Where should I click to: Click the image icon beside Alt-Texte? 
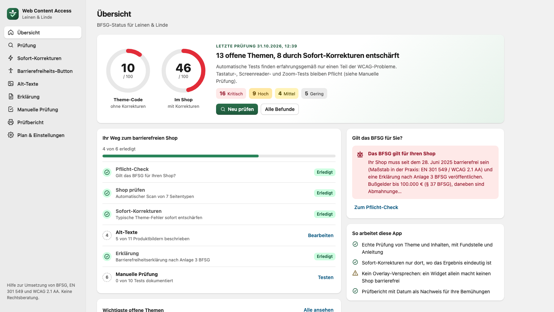[11, 84]
